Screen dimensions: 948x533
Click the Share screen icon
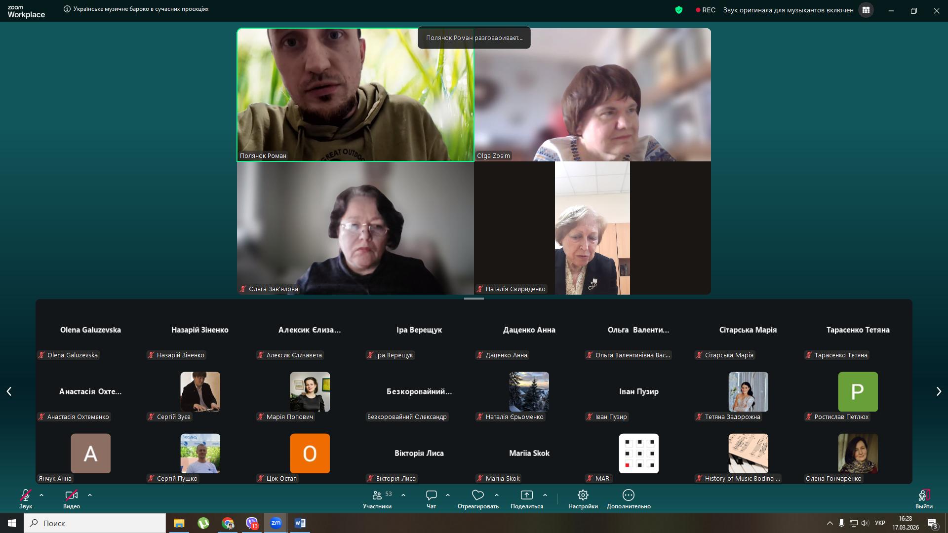click(526, 495)
